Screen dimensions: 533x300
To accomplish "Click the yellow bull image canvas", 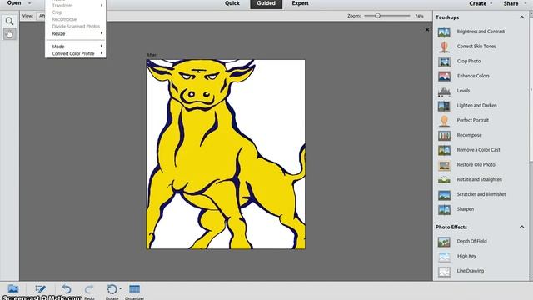I will coord(226,154).
